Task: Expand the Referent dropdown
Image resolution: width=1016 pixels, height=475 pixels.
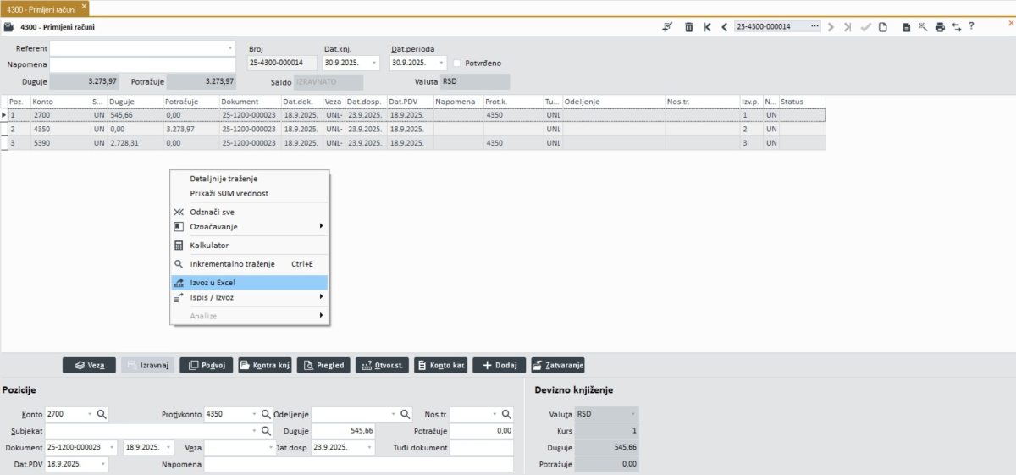Action: (230, 48)
